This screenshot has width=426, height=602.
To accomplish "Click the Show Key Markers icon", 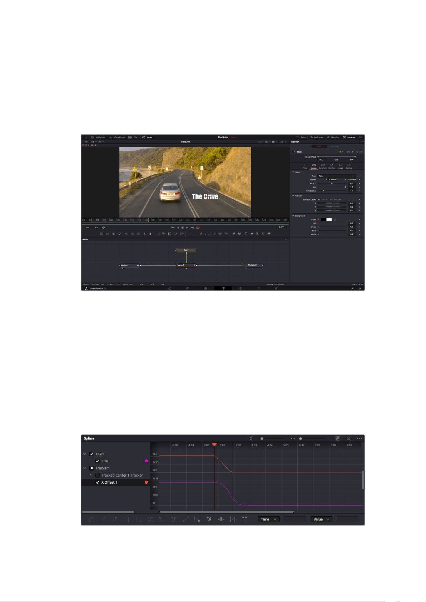I will pos(244,519).
